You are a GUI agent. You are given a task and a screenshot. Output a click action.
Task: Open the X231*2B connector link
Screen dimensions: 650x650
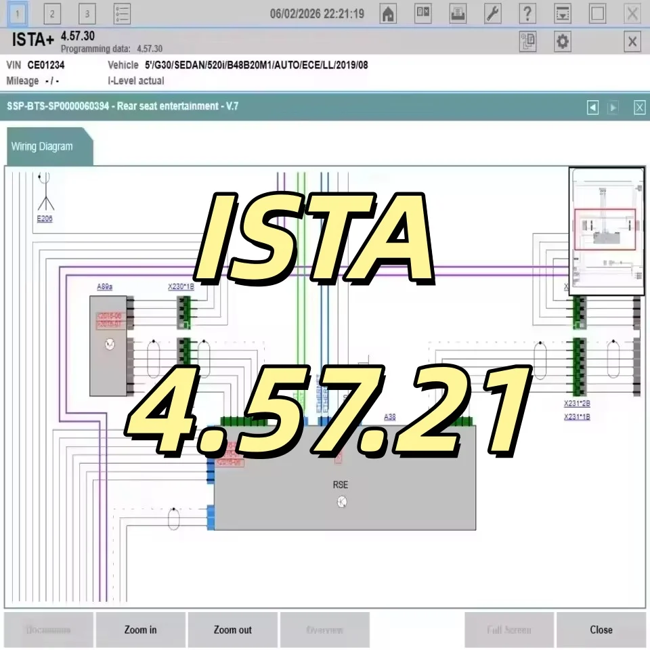click(577, 404)
